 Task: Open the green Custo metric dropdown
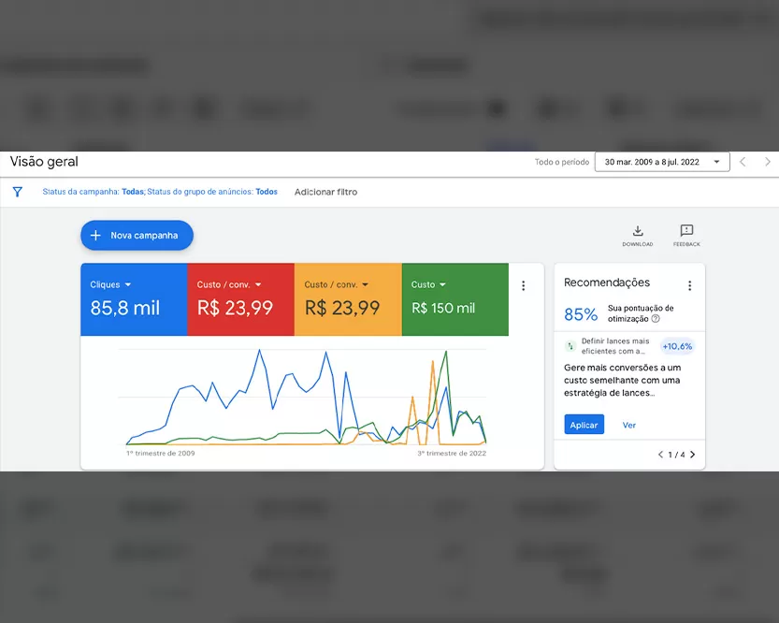442,284
